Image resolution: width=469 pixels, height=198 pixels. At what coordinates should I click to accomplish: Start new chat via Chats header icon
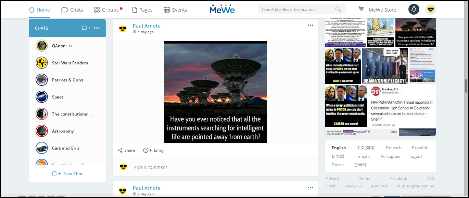point(86,28)
